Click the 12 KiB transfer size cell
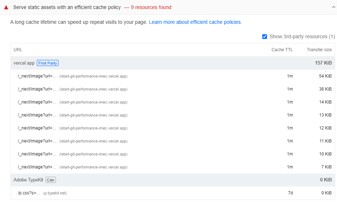Viewport: 337px width, 202px height. pos(325,128)
